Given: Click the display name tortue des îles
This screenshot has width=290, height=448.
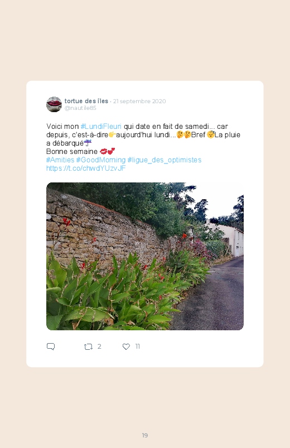Looking at the screenshot, I should pos(86,101).
